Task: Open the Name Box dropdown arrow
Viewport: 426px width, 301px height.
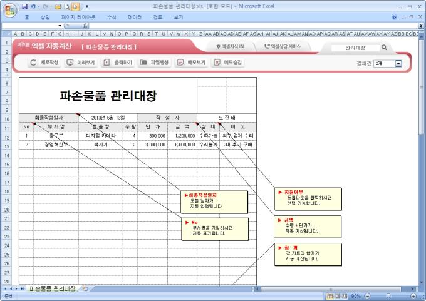Action: tap(60, 26)
